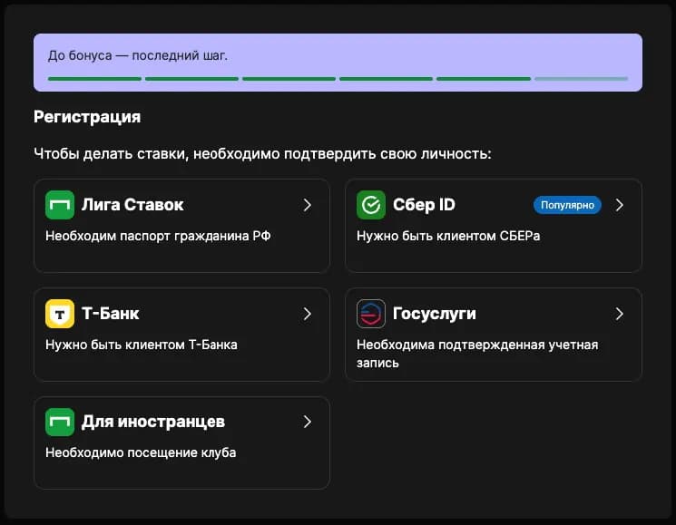Open the Т-Банк card chevron arrow

(307, 314)
